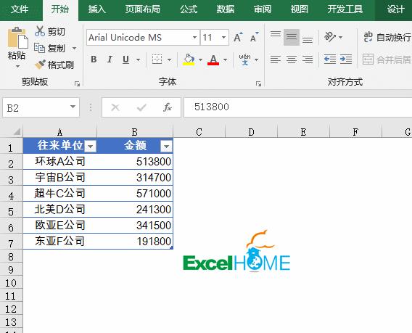Increase indent
The image size is (412, 333).
(x=346, y=59)
